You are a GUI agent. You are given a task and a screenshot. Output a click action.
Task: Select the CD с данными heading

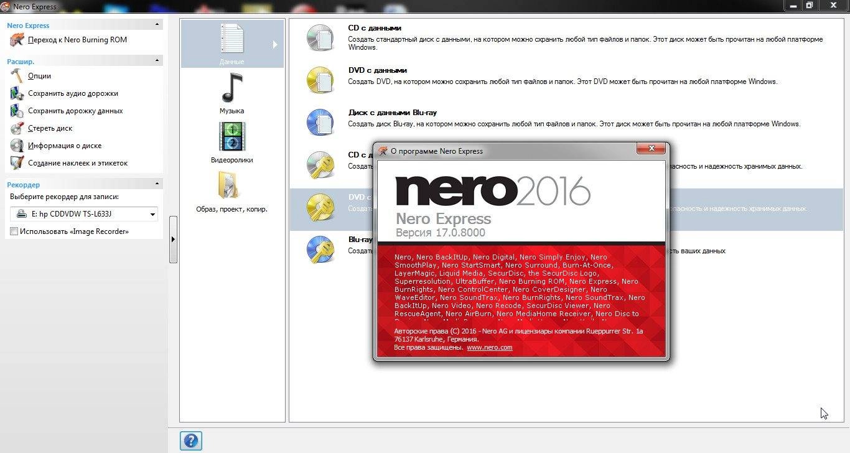tap(375, 28)
